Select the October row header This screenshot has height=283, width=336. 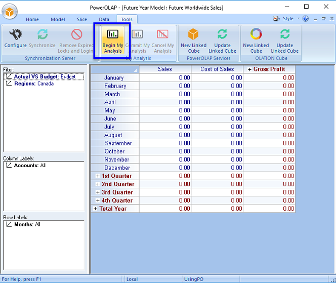click(x=115, y=151)
